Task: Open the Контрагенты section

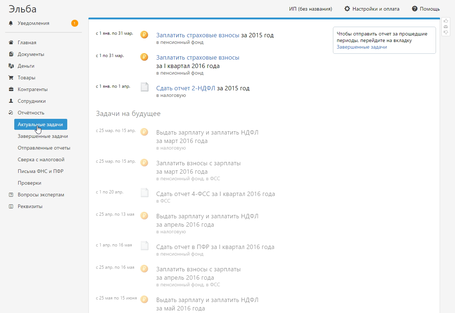Action: point(33,89)
